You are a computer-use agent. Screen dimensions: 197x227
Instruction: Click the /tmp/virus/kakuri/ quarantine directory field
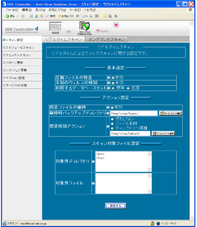(130, 133)
